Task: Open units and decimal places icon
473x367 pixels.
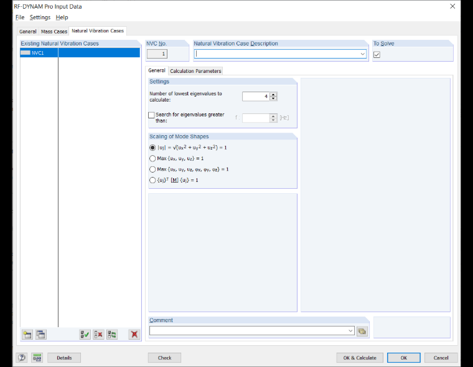Action: point(37,358)
